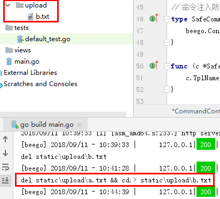Collapse the upload folder chevron
Image resolution: width=220 pixels, height=199 pixels.
(8, 5)
